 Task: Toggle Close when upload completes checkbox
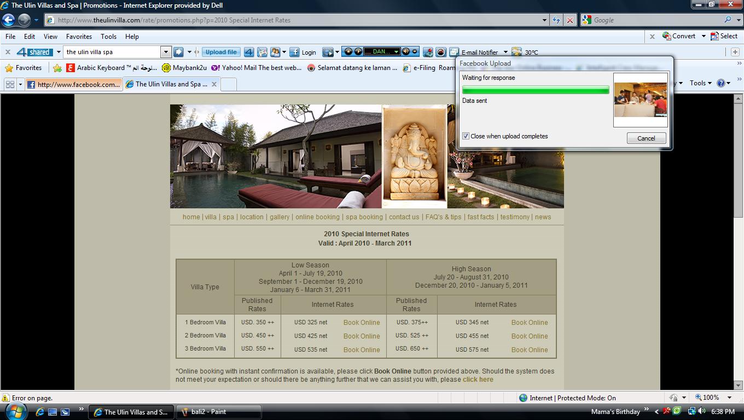click(x=466, y=136)
